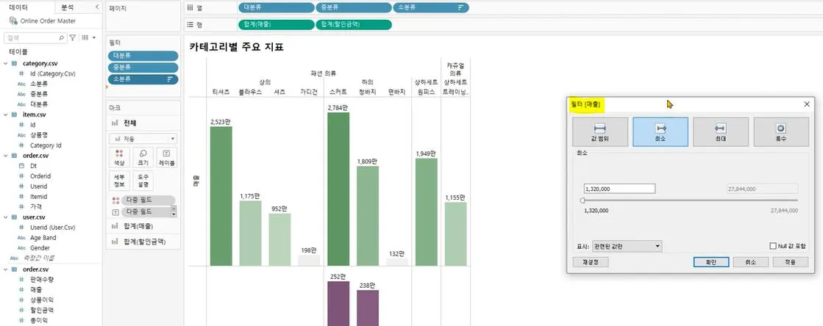This screenshot has width=823, height=326.
Task: Select the 판매수량 field
Action: coord(41,279)
